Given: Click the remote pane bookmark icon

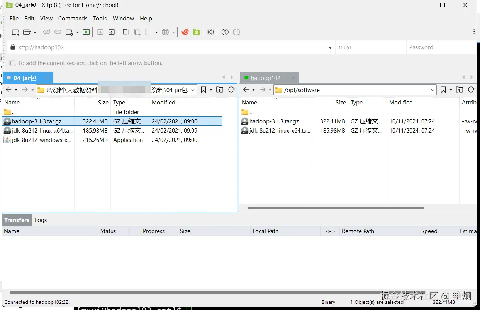Looking at the screenshot, I should (443, 90).
